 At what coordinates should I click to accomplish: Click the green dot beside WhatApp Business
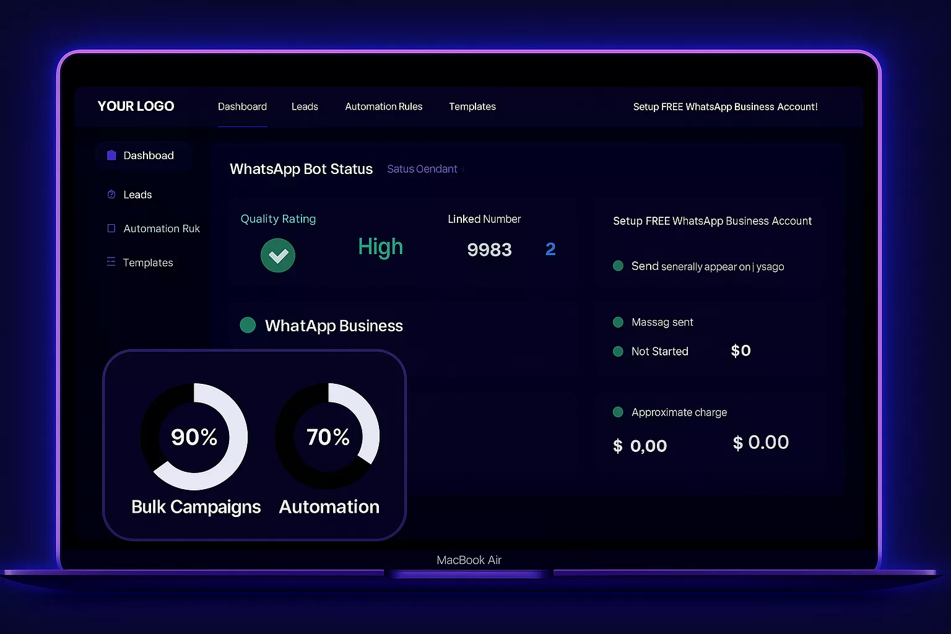[x=248, y=325]
